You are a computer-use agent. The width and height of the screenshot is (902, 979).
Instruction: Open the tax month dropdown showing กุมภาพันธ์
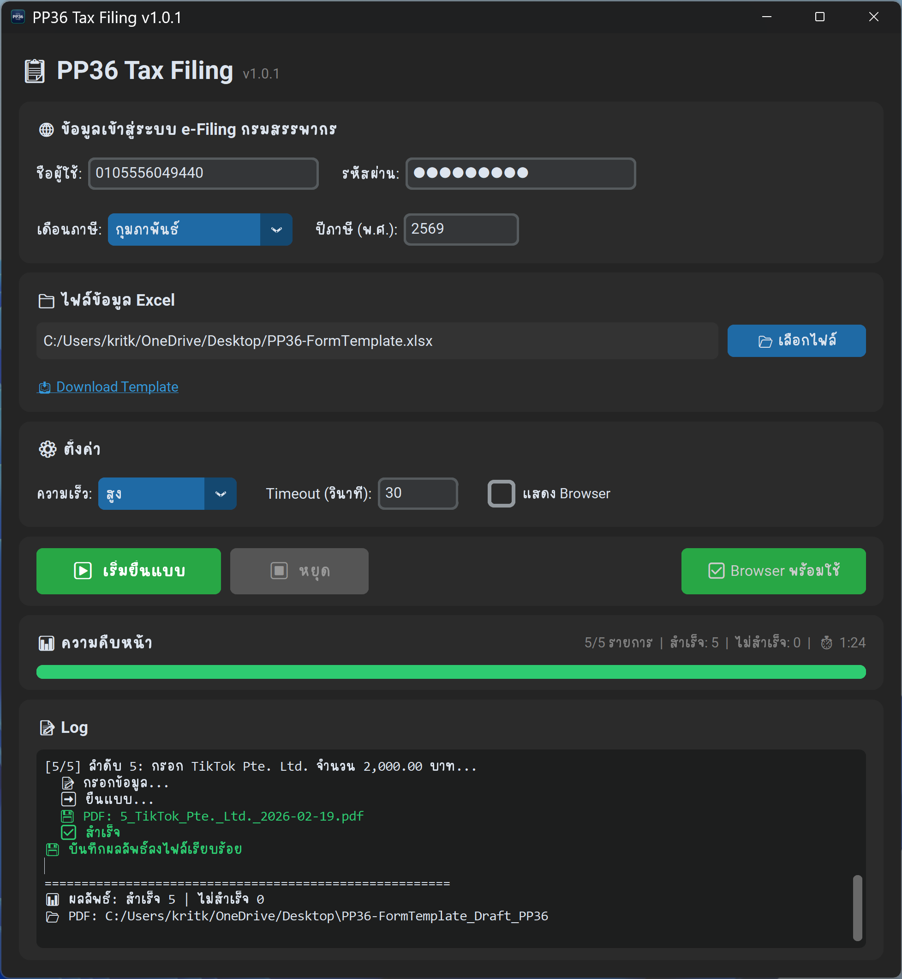184,230
